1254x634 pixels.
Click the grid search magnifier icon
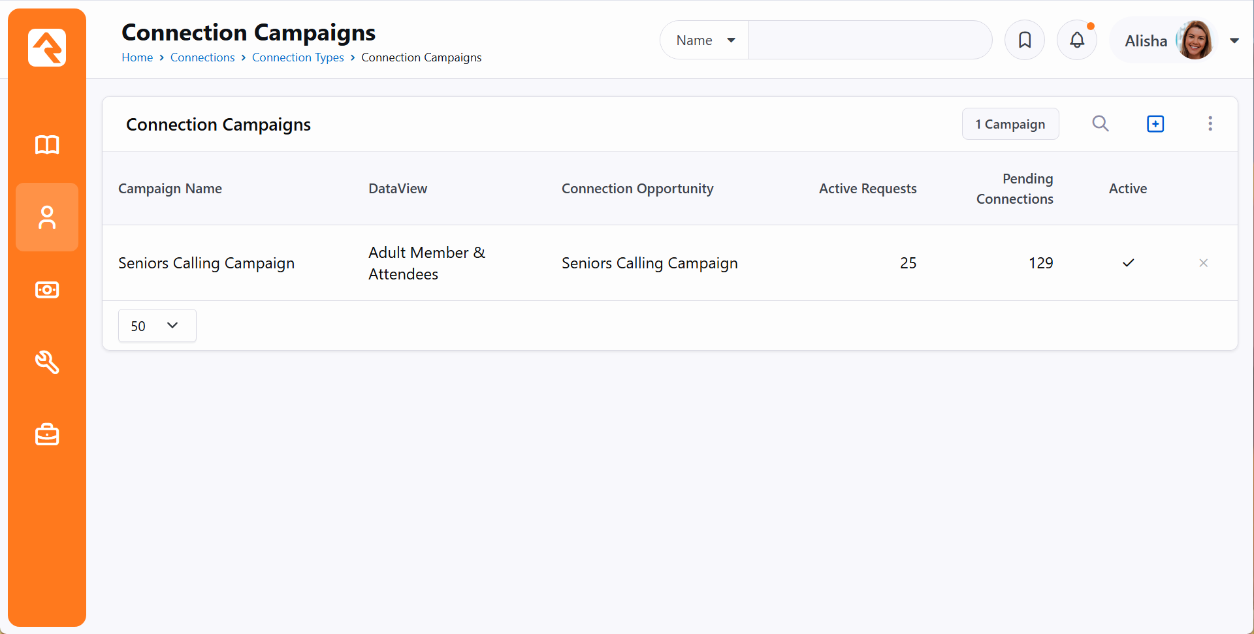(x=1101, y=123)
